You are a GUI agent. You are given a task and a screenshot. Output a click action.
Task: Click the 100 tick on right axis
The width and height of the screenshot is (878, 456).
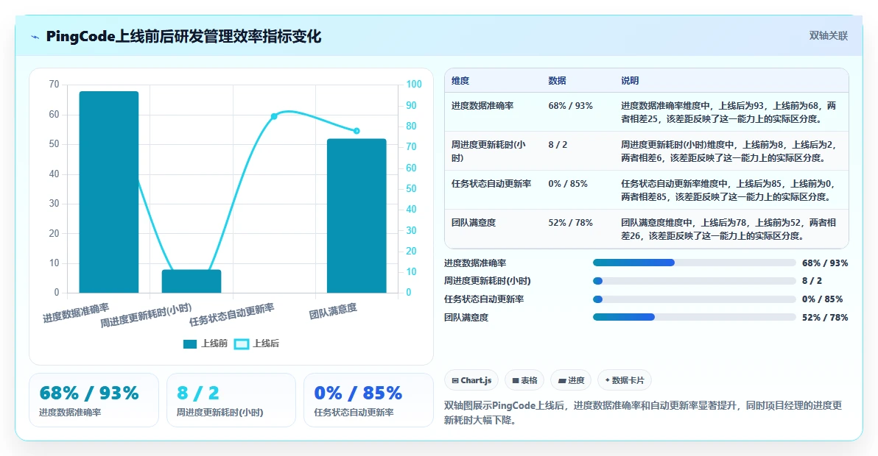pos(414,85)
